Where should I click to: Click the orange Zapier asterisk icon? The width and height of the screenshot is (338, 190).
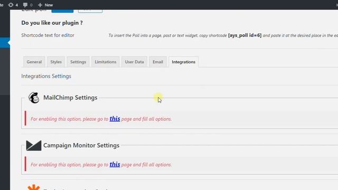34,187
